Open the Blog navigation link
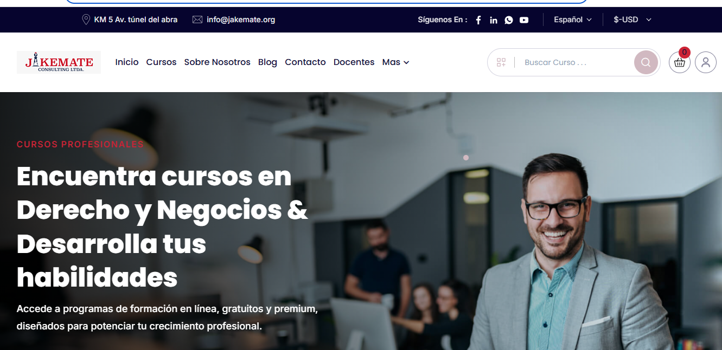The image size is (722, 350). tap(267, 62)
